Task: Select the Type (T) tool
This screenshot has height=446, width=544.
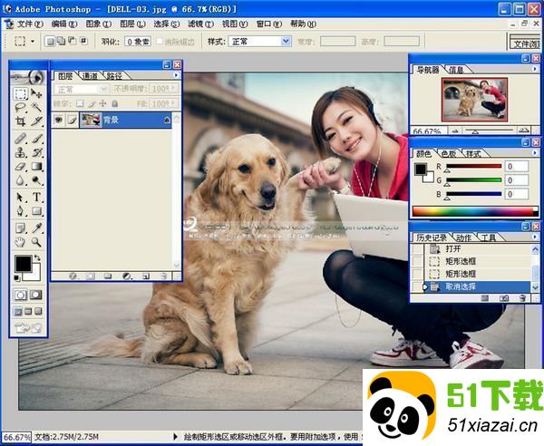Action: coord(37,198)
